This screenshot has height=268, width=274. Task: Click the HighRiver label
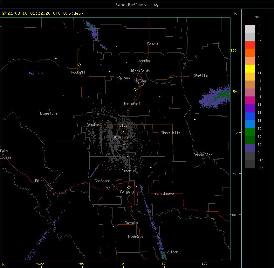[x=137, y=236]
